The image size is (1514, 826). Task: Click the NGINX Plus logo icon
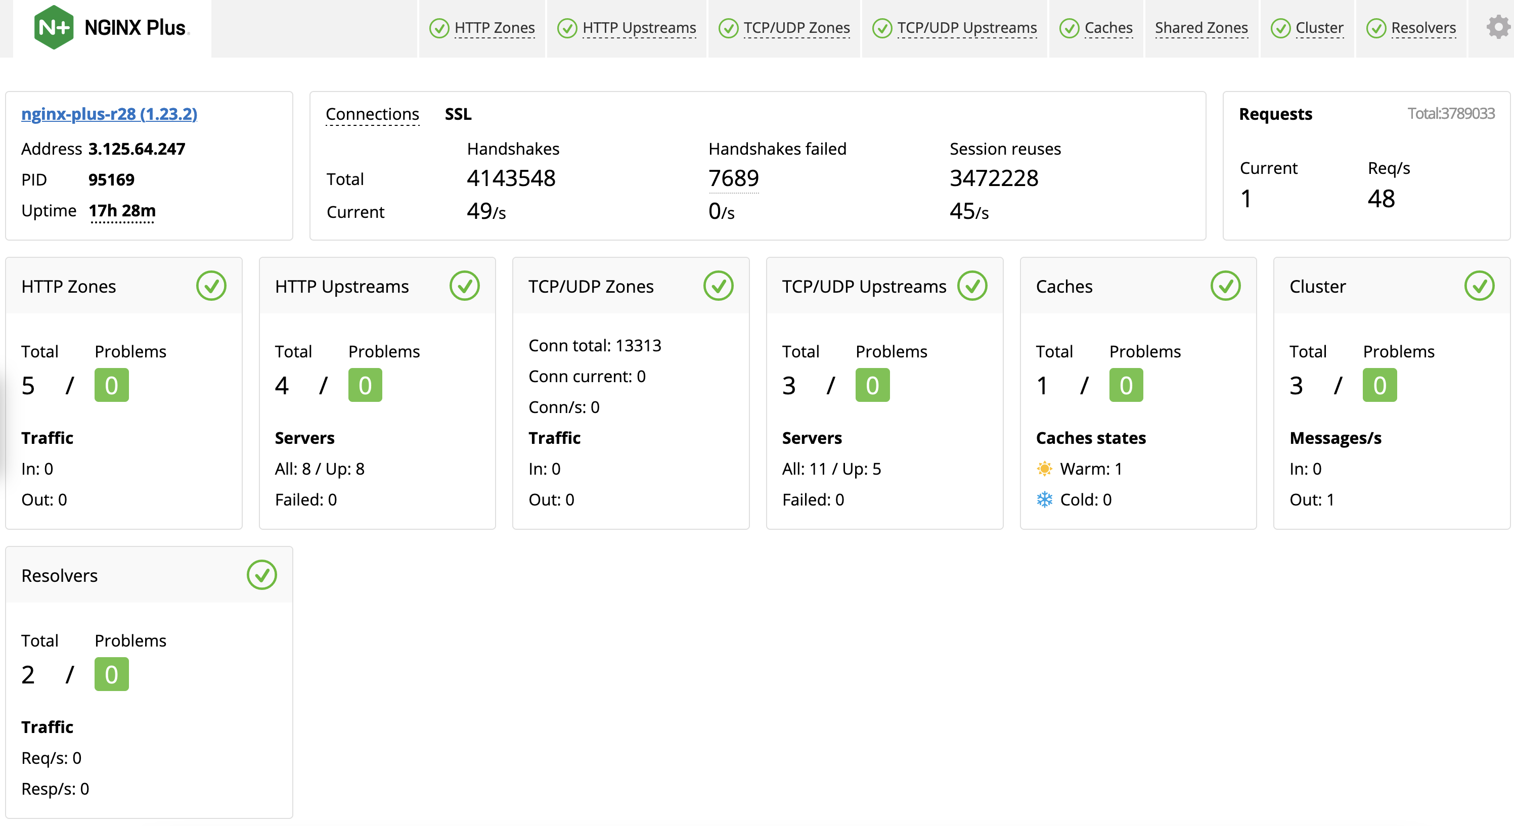54,28
